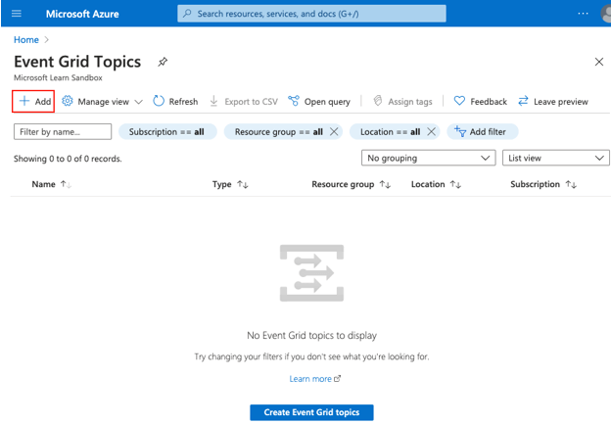611x424 pixels.
Task: Expand the No grouping dropdown
Action: pyautogui.click(x=429, y=158)
